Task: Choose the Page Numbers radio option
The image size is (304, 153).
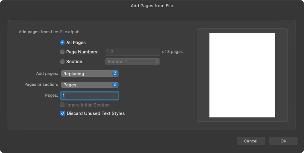Action: [x=62, y=52]
